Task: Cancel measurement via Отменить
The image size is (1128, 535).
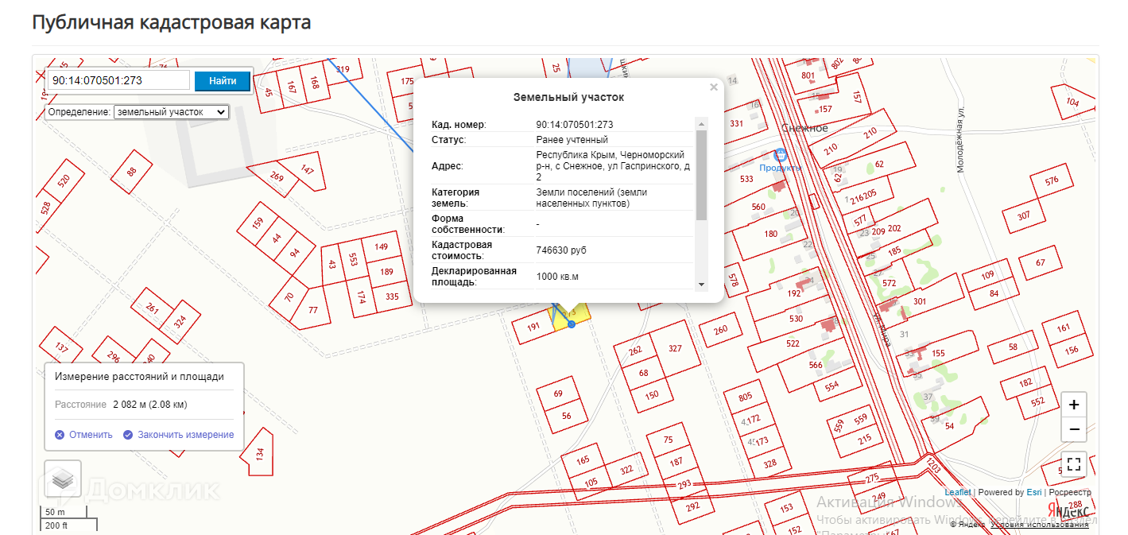Action: [x=83, y=435]
